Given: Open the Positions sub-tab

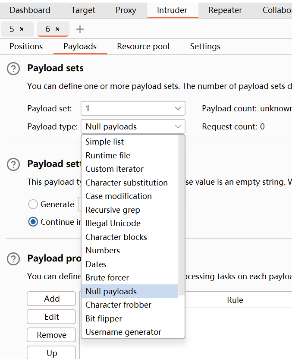Looking at the screenshot, I should [26, 47].
